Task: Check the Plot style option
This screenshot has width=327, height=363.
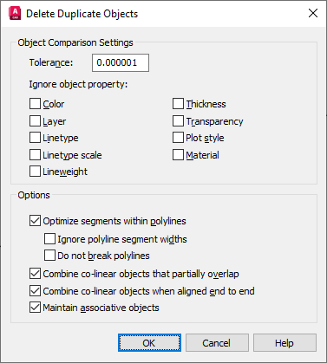Action: 178,138
